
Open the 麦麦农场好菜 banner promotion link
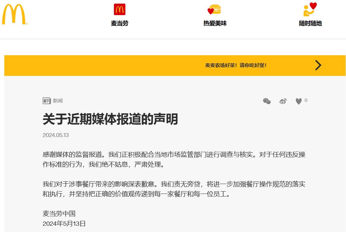pyautogui.click(x=236, y=65)
